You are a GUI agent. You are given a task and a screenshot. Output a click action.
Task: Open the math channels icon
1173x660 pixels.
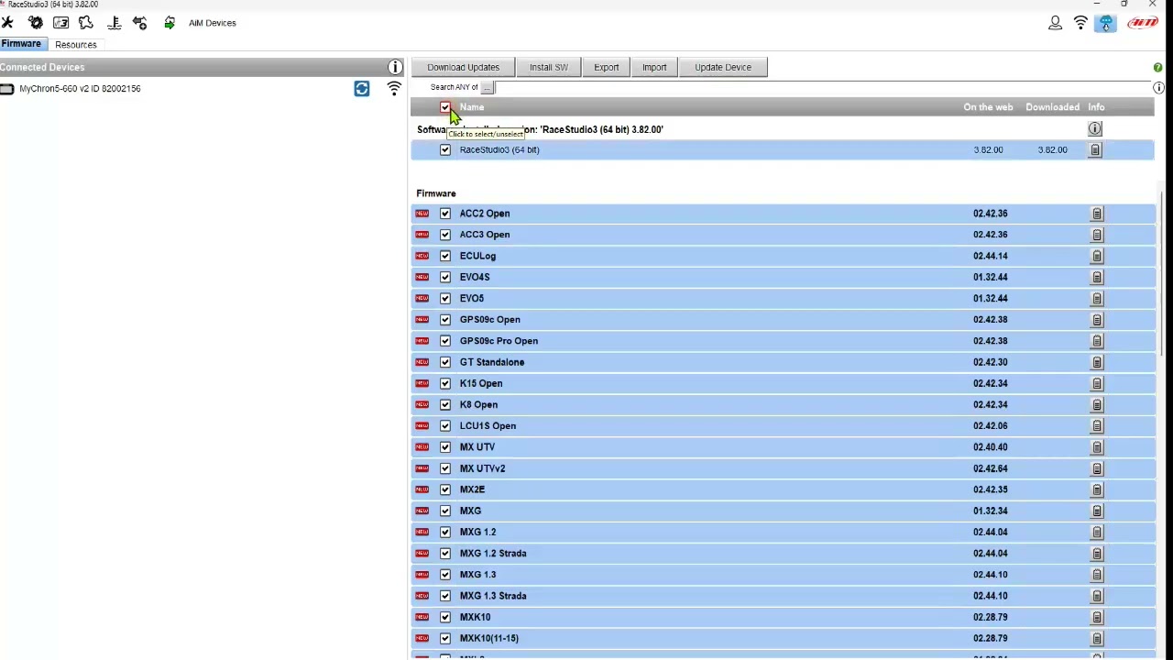click(x=60, y=23)
